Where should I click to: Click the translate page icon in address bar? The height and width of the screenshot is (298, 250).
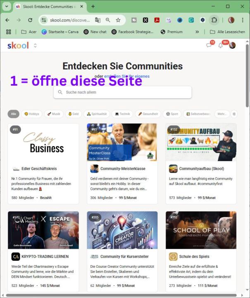click(x=98, y=20)
